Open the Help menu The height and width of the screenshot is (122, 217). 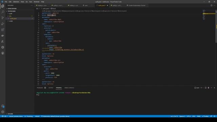(x=42, y=2)
